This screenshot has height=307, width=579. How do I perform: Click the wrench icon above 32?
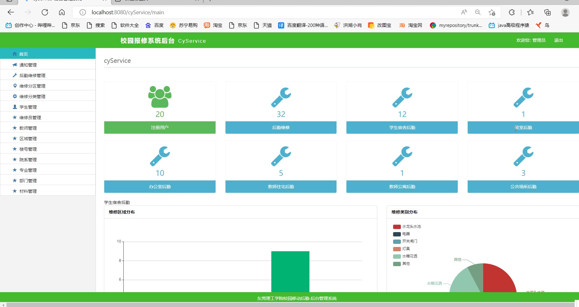[x=281, y=97]
